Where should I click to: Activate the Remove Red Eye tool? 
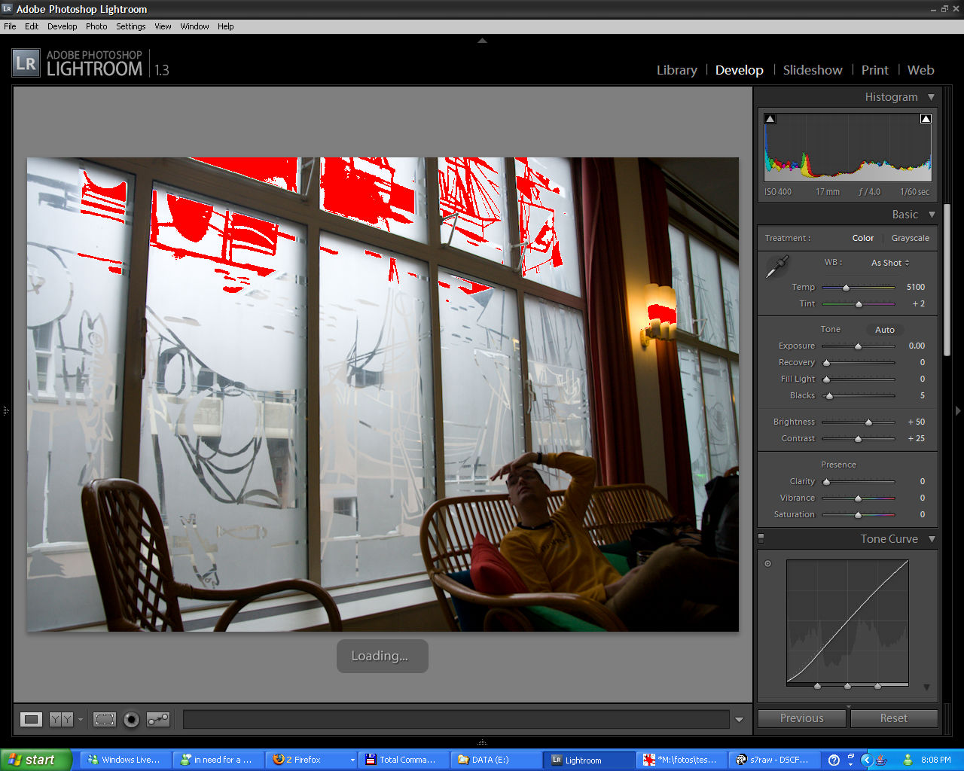tap(131, 720)
